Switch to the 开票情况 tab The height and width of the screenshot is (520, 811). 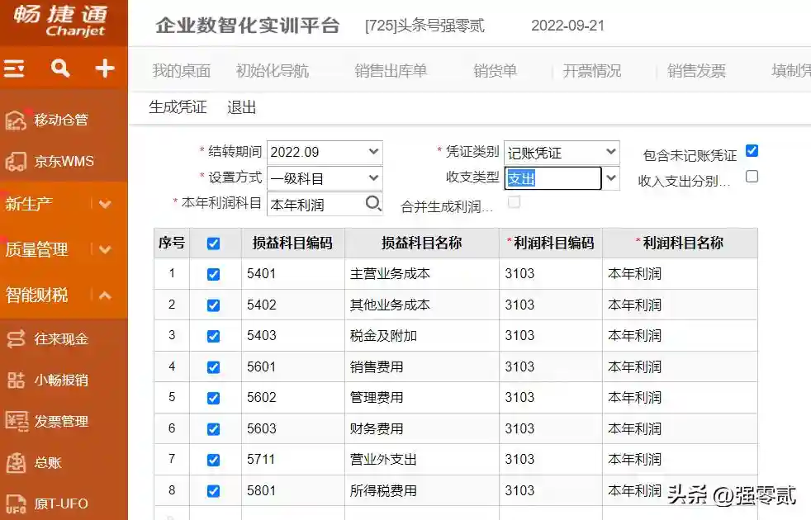point(591,71)
